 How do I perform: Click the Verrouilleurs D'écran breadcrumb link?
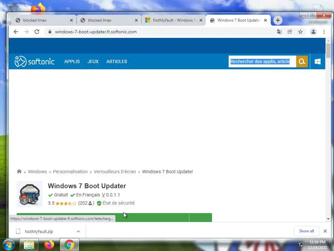pos(115,172)
